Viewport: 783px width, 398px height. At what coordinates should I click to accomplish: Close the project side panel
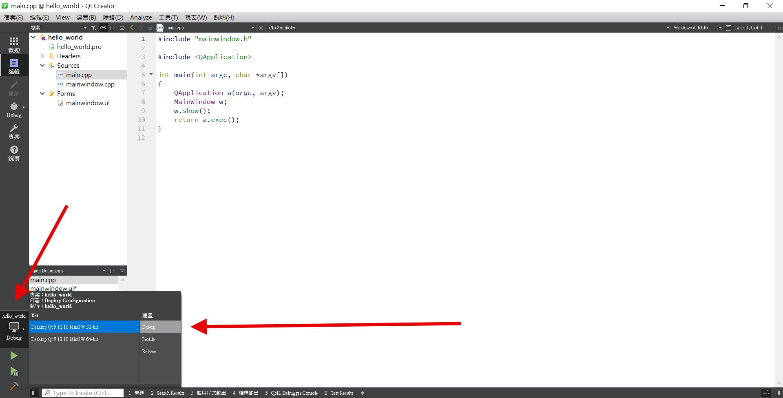pyautogui.click(x=122, y=28)
